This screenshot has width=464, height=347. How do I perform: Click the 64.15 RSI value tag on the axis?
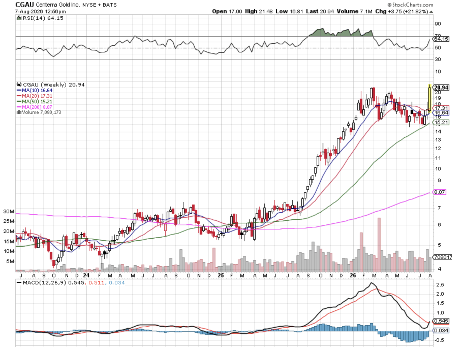pyautogui.click(x=441, y=39)
